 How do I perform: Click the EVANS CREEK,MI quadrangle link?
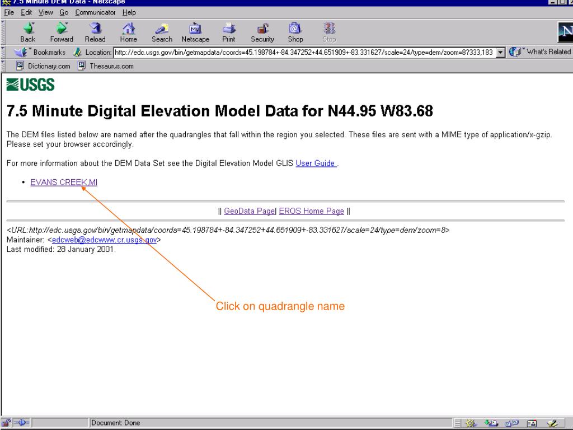[64, 182]
